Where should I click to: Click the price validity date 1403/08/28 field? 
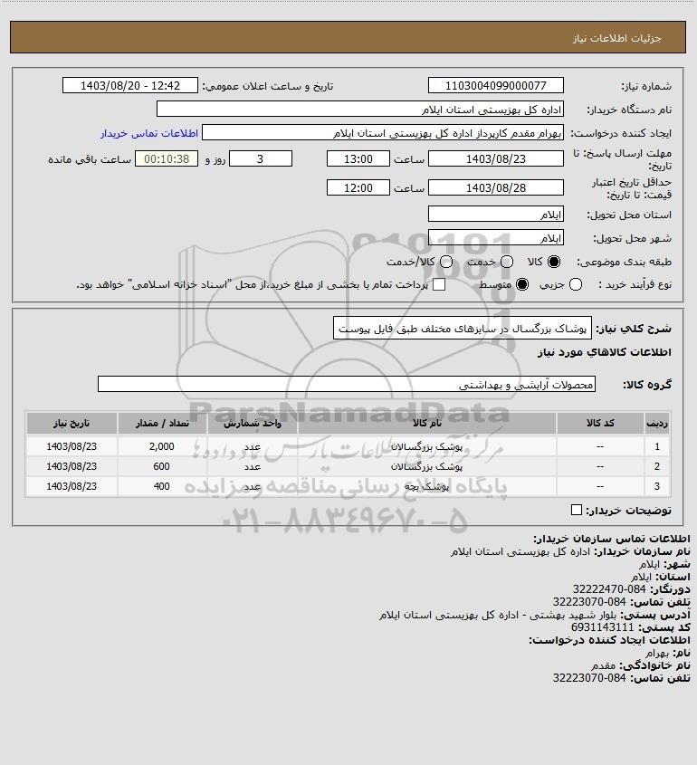click(x=495, y=187)
